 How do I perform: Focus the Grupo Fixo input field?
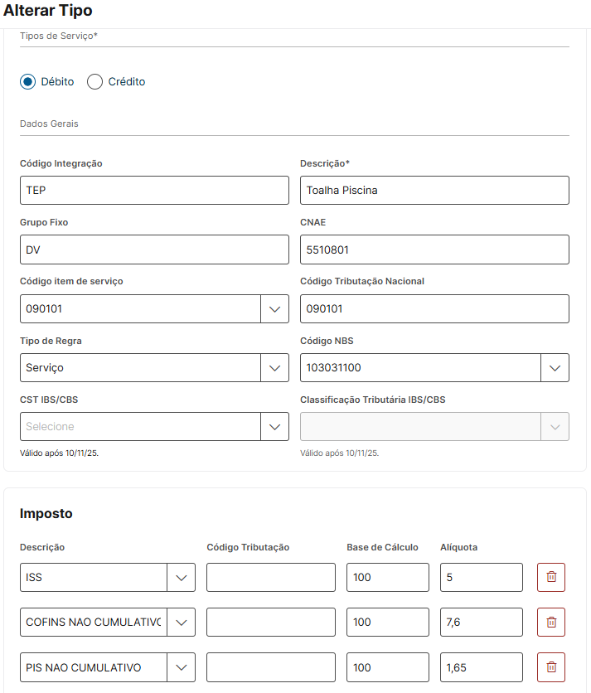point(154,250)
